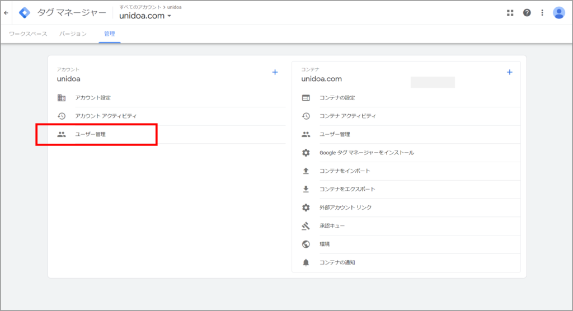This screenshot has height=311, width=573.
Task: Switch to the バージョン tab
Action: (x=73, y=34)
